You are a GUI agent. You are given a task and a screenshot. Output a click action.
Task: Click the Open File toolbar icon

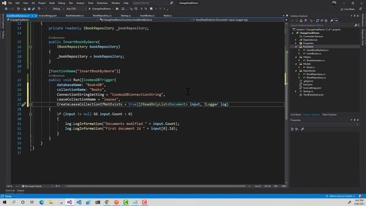coord(25,9)
